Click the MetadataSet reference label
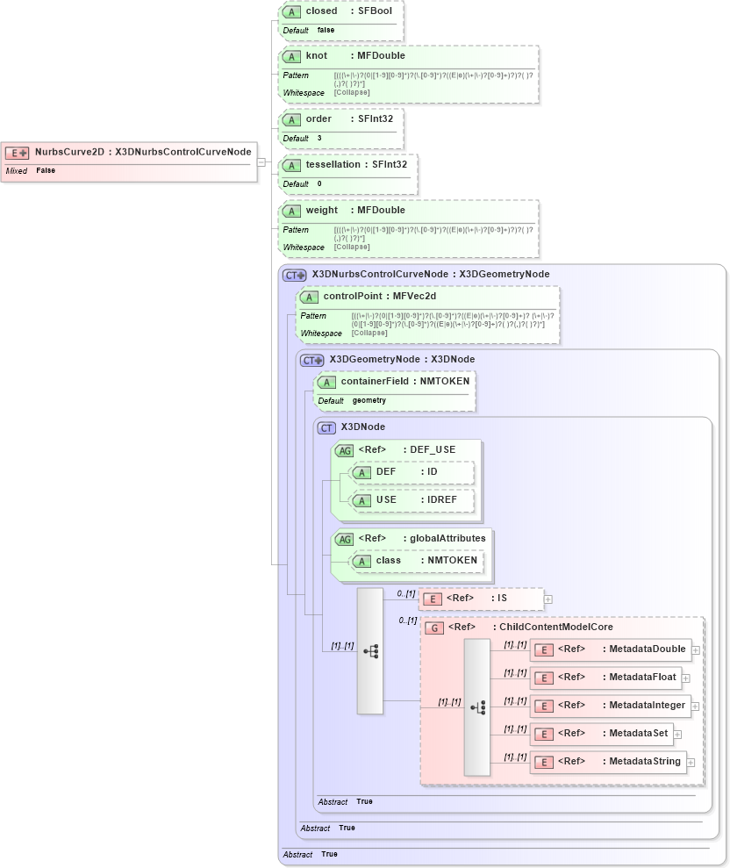The height and width of the screenshot is (868, 730). tap(612, 733)
